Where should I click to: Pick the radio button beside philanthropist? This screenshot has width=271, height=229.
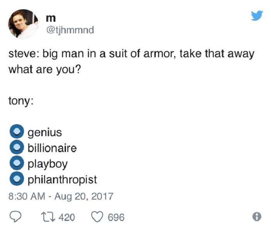(x=16, y=179)
